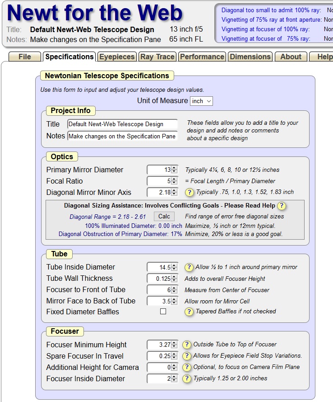The width and height of the screenshot is (333, 402).
Task: Click 'Vignetting of 75% ray at front aperture' text
Action: click(x=272, y=20)
